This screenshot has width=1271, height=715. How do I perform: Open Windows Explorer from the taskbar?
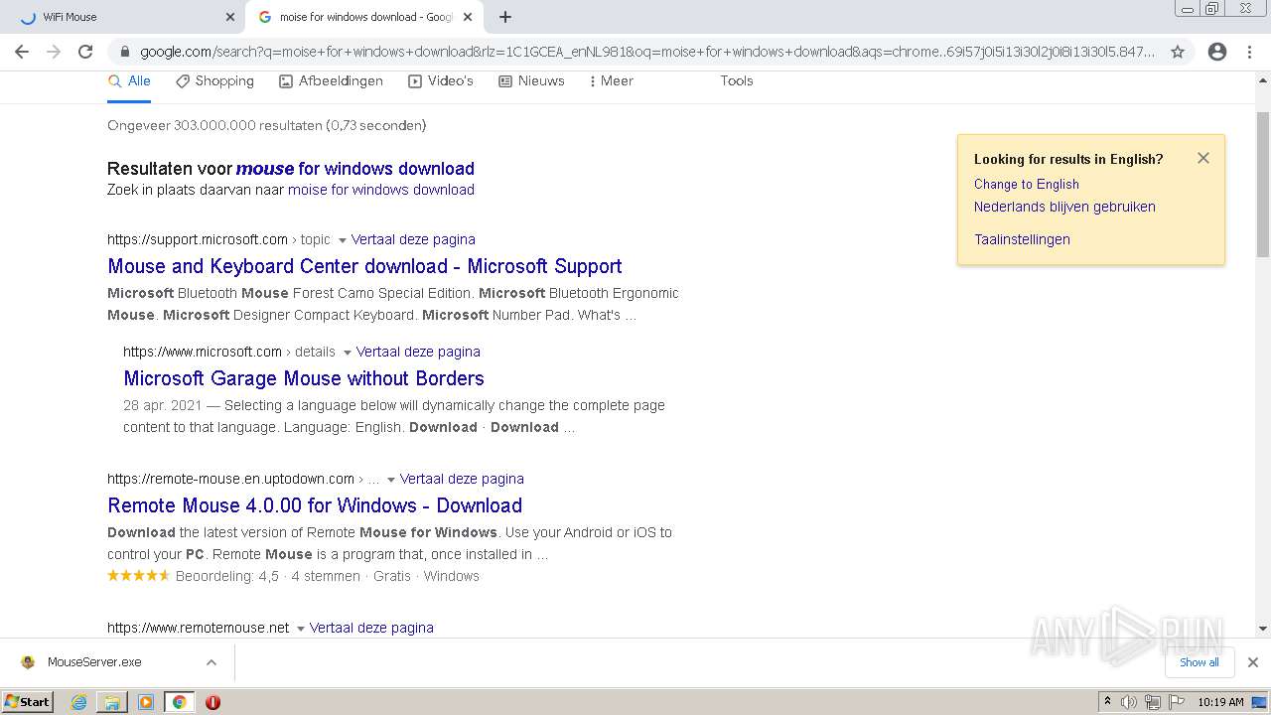pyautogui.click(x=112, y=702)
